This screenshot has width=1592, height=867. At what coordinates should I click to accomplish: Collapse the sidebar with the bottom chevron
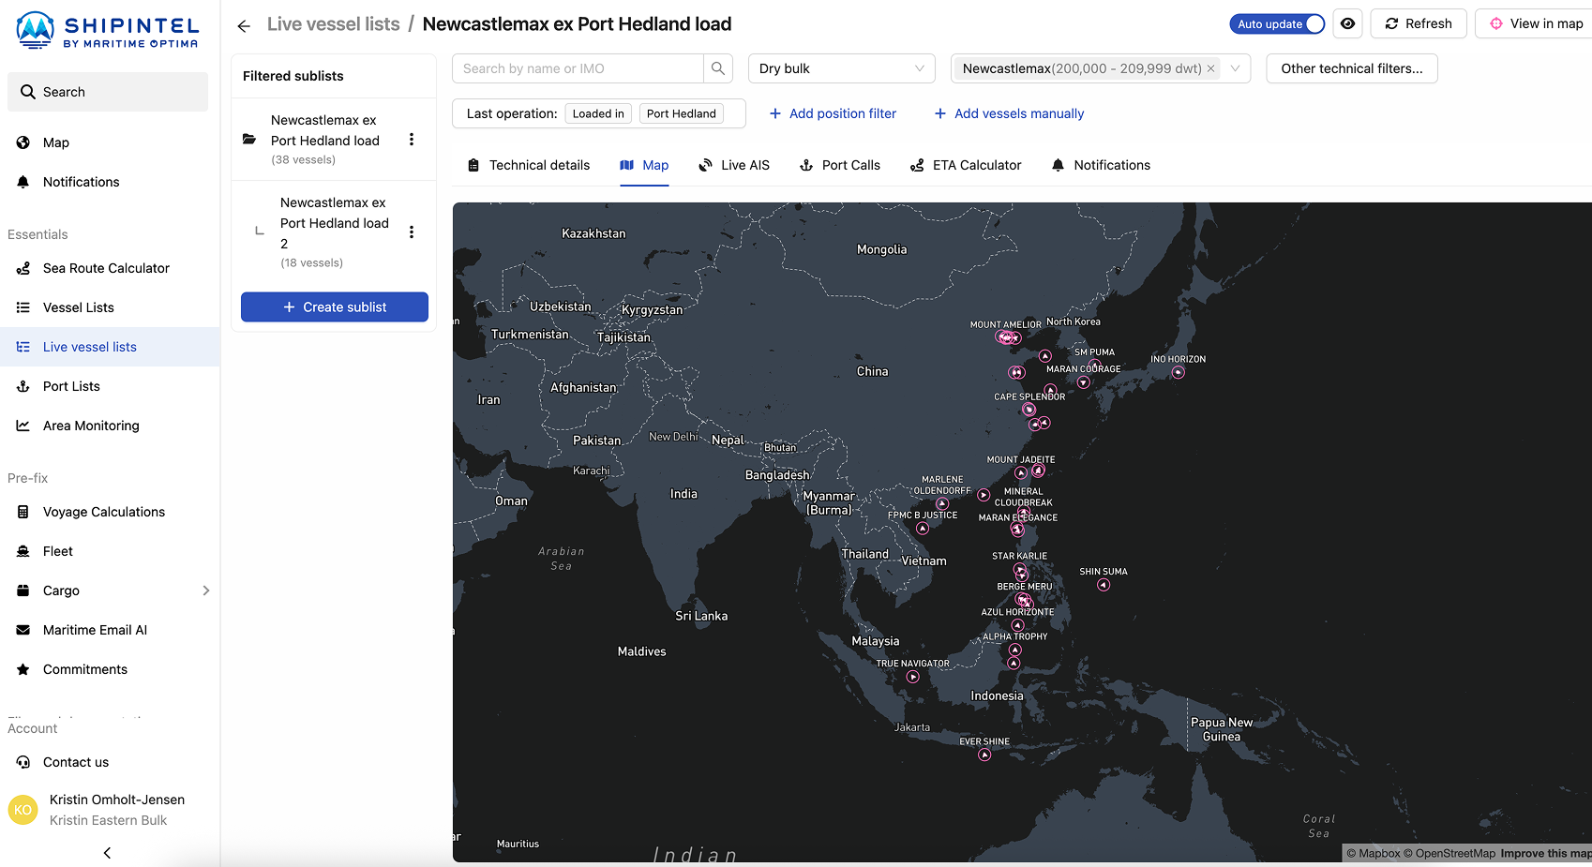point(107,852)
